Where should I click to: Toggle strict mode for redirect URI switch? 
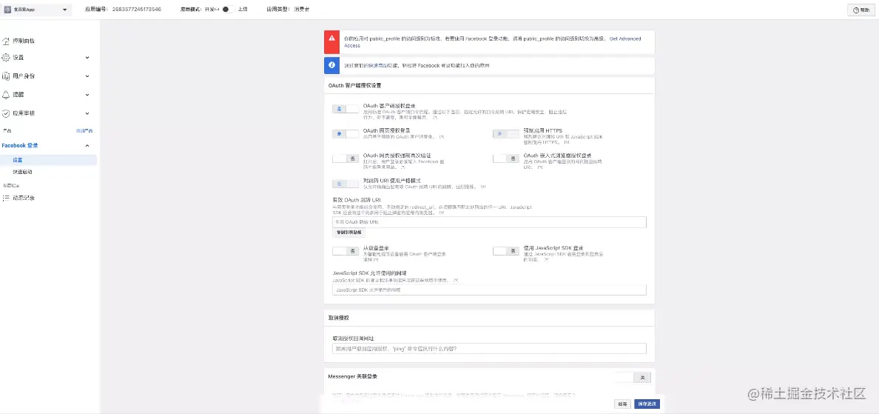click(346, 184)
